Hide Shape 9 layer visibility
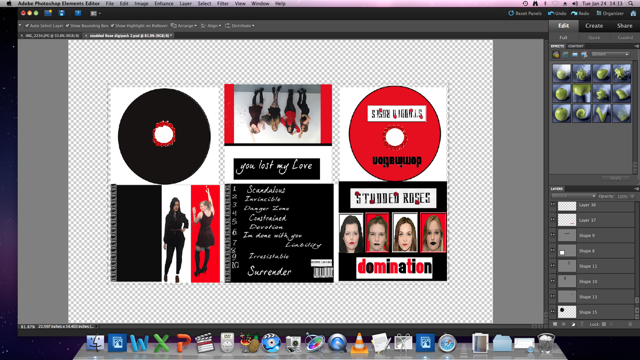 point(553,235)
